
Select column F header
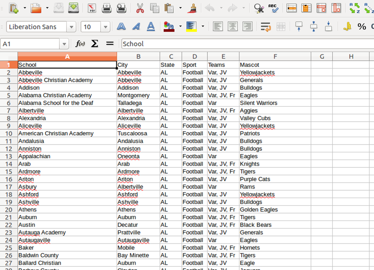(x=275, y=56)
